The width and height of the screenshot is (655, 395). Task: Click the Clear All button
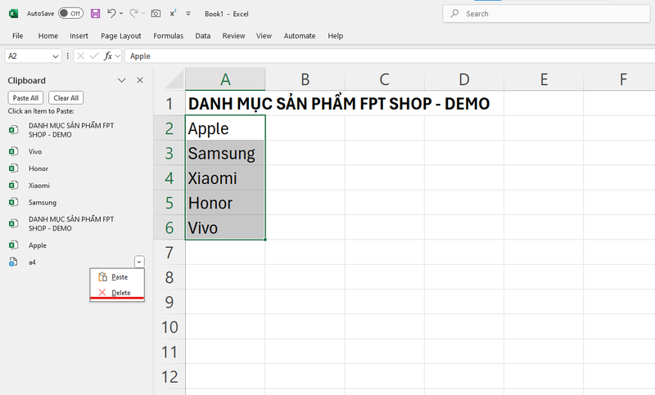[66, 98]
